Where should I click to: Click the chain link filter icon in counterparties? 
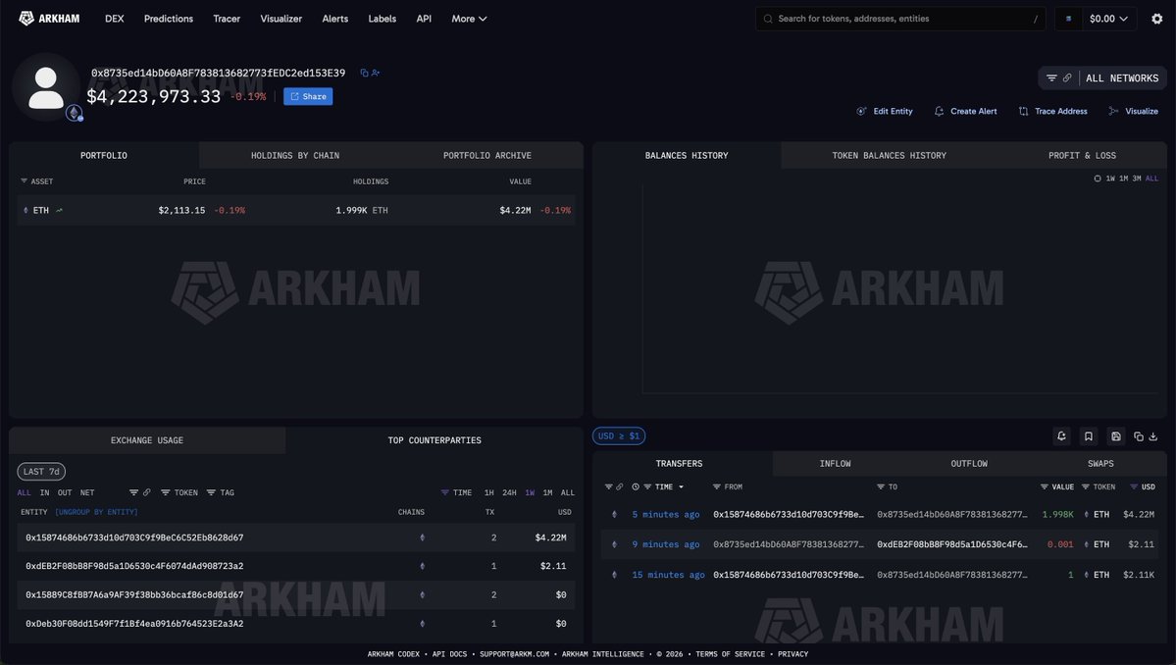[x=146, y=492]
